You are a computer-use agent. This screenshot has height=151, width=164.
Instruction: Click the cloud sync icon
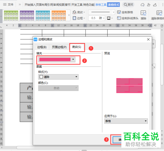point(142,5)
